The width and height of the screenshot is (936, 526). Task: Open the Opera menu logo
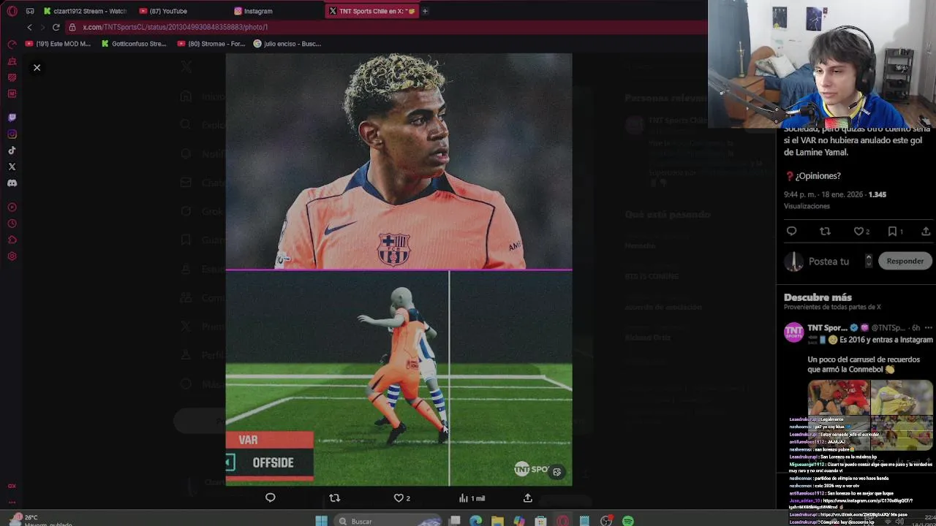(x=12, y=11)
